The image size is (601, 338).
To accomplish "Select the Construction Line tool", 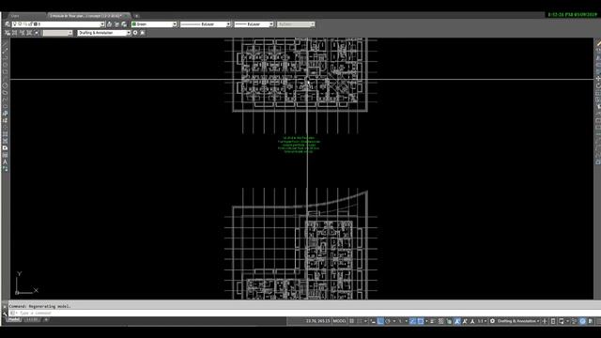I will (x=5, y=51).
